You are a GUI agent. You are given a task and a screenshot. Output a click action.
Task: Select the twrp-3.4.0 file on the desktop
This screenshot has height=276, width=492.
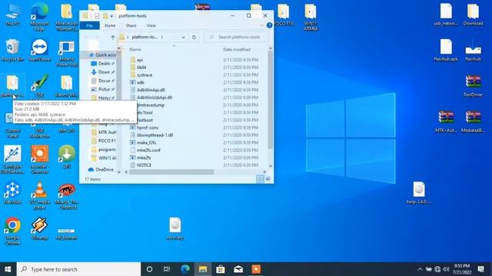418,192
